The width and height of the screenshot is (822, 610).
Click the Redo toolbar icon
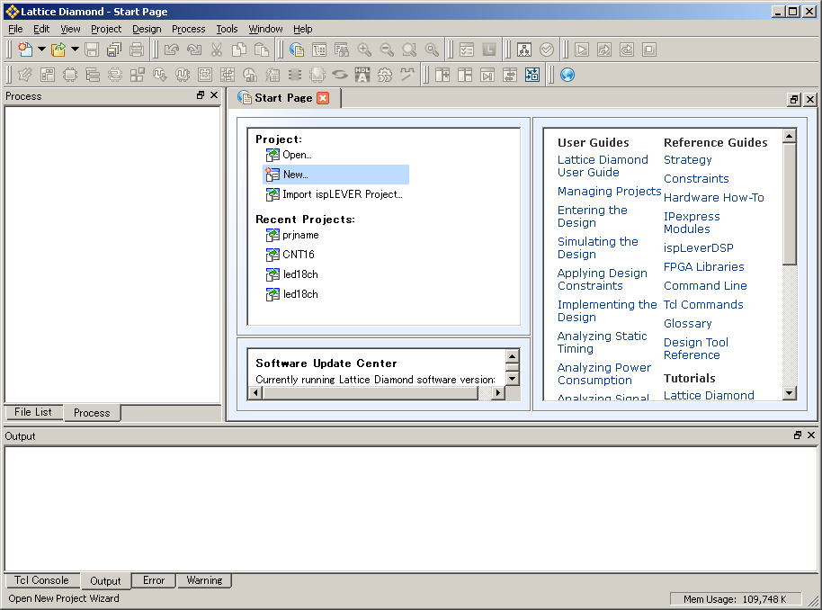tap(194, 49)
